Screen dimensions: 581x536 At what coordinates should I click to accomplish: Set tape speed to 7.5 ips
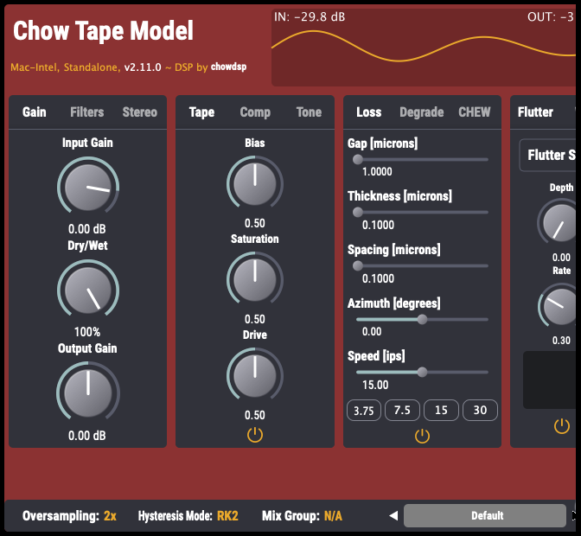(402, 411)
